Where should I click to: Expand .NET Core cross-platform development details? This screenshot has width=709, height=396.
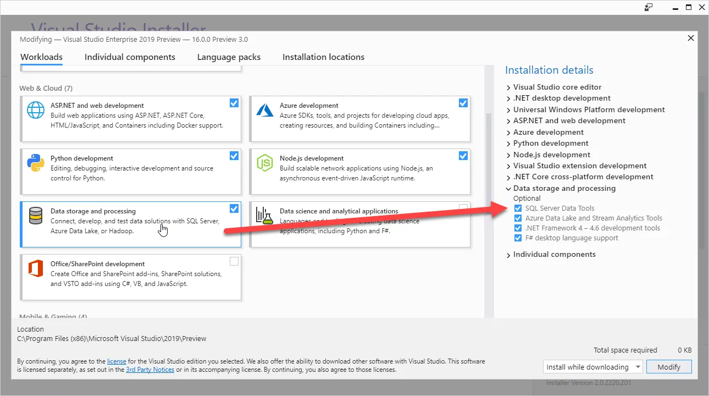[x=508, y=177]
